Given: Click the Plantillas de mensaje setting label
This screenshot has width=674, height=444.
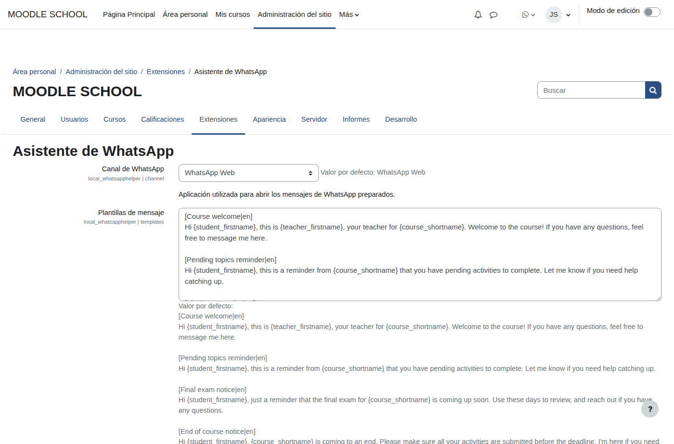Looking at the screenshot, I should click(x=131, y=213).
